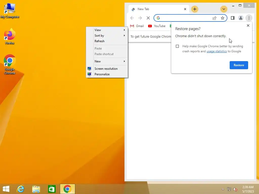The height and width of the screenshot is (194, 259).
Task: Open network status tray icon
Action: pos(229,189)
